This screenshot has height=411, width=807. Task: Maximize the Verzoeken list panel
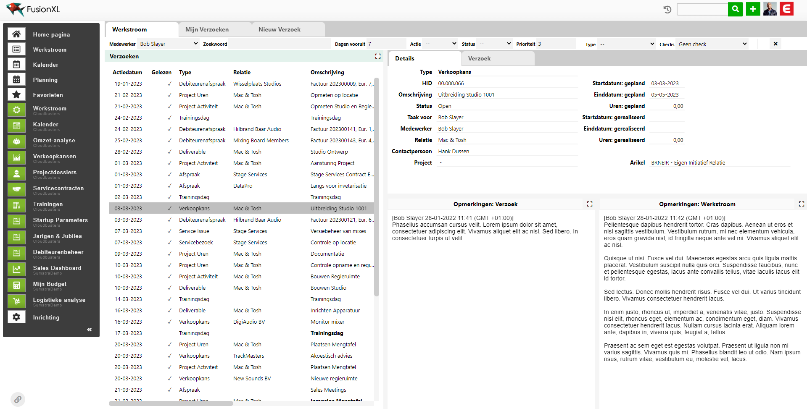pyautogui.click(x=378, y=56)
